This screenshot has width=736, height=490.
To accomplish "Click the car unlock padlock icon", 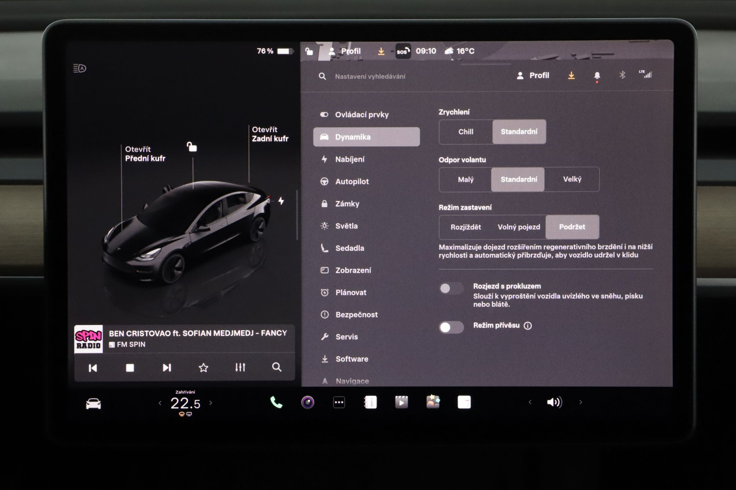I will (192, 147).
